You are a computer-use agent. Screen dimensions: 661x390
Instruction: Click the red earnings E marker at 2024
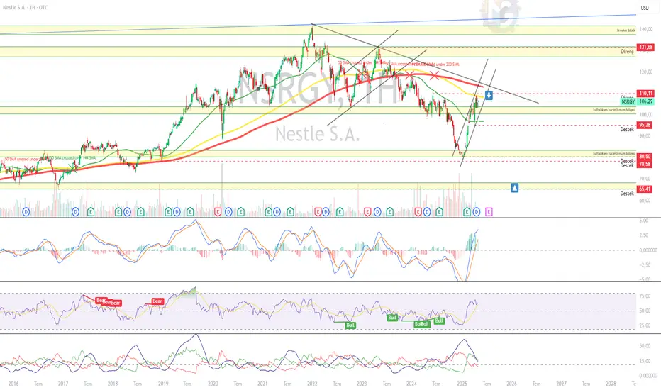[x=418, y=211]
